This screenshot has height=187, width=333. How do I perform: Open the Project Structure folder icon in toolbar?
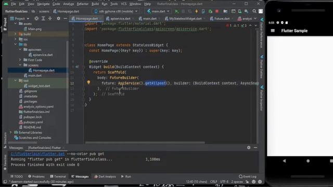pyautogui.click(x=225, y=11)
